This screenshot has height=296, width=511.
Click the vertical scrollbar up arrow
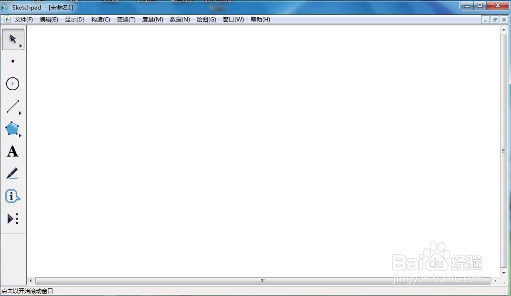point(504,30)
